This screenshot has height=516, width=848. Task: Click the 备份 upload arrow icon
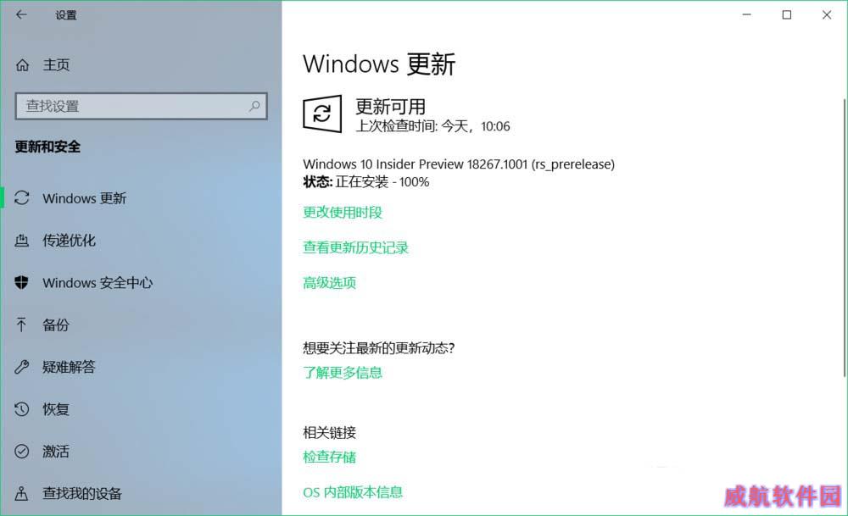tap(21, 325)
